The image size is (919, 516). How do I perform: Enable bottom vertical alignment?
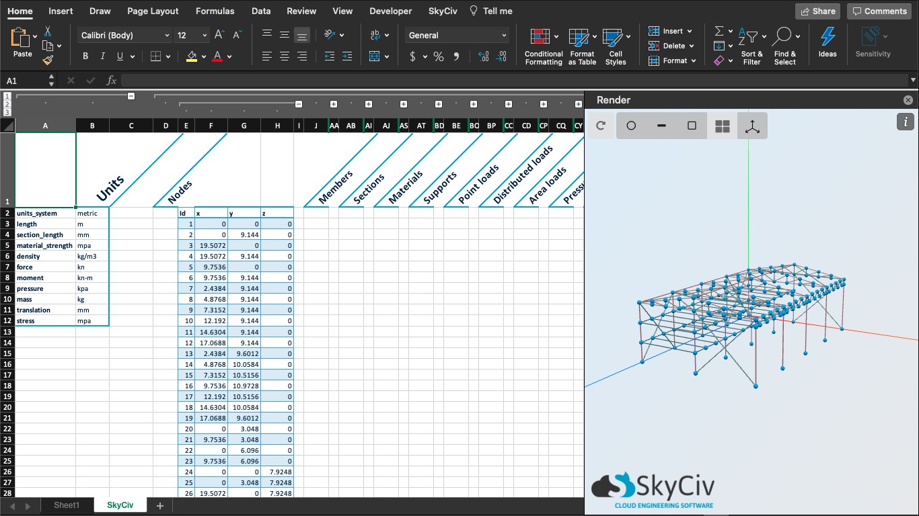tap(302, 35)
